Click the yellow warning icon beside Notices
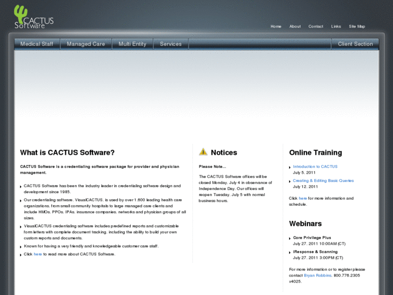The height and width of the screenshot is (295, 393). 203,152
